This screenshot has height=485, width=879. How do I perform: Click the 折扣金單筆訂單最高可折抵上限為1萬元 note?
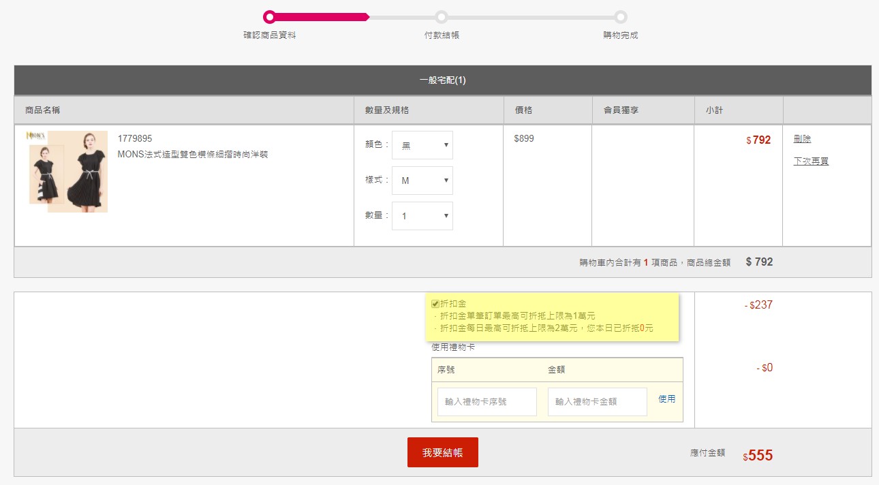(x=518, y=316)
